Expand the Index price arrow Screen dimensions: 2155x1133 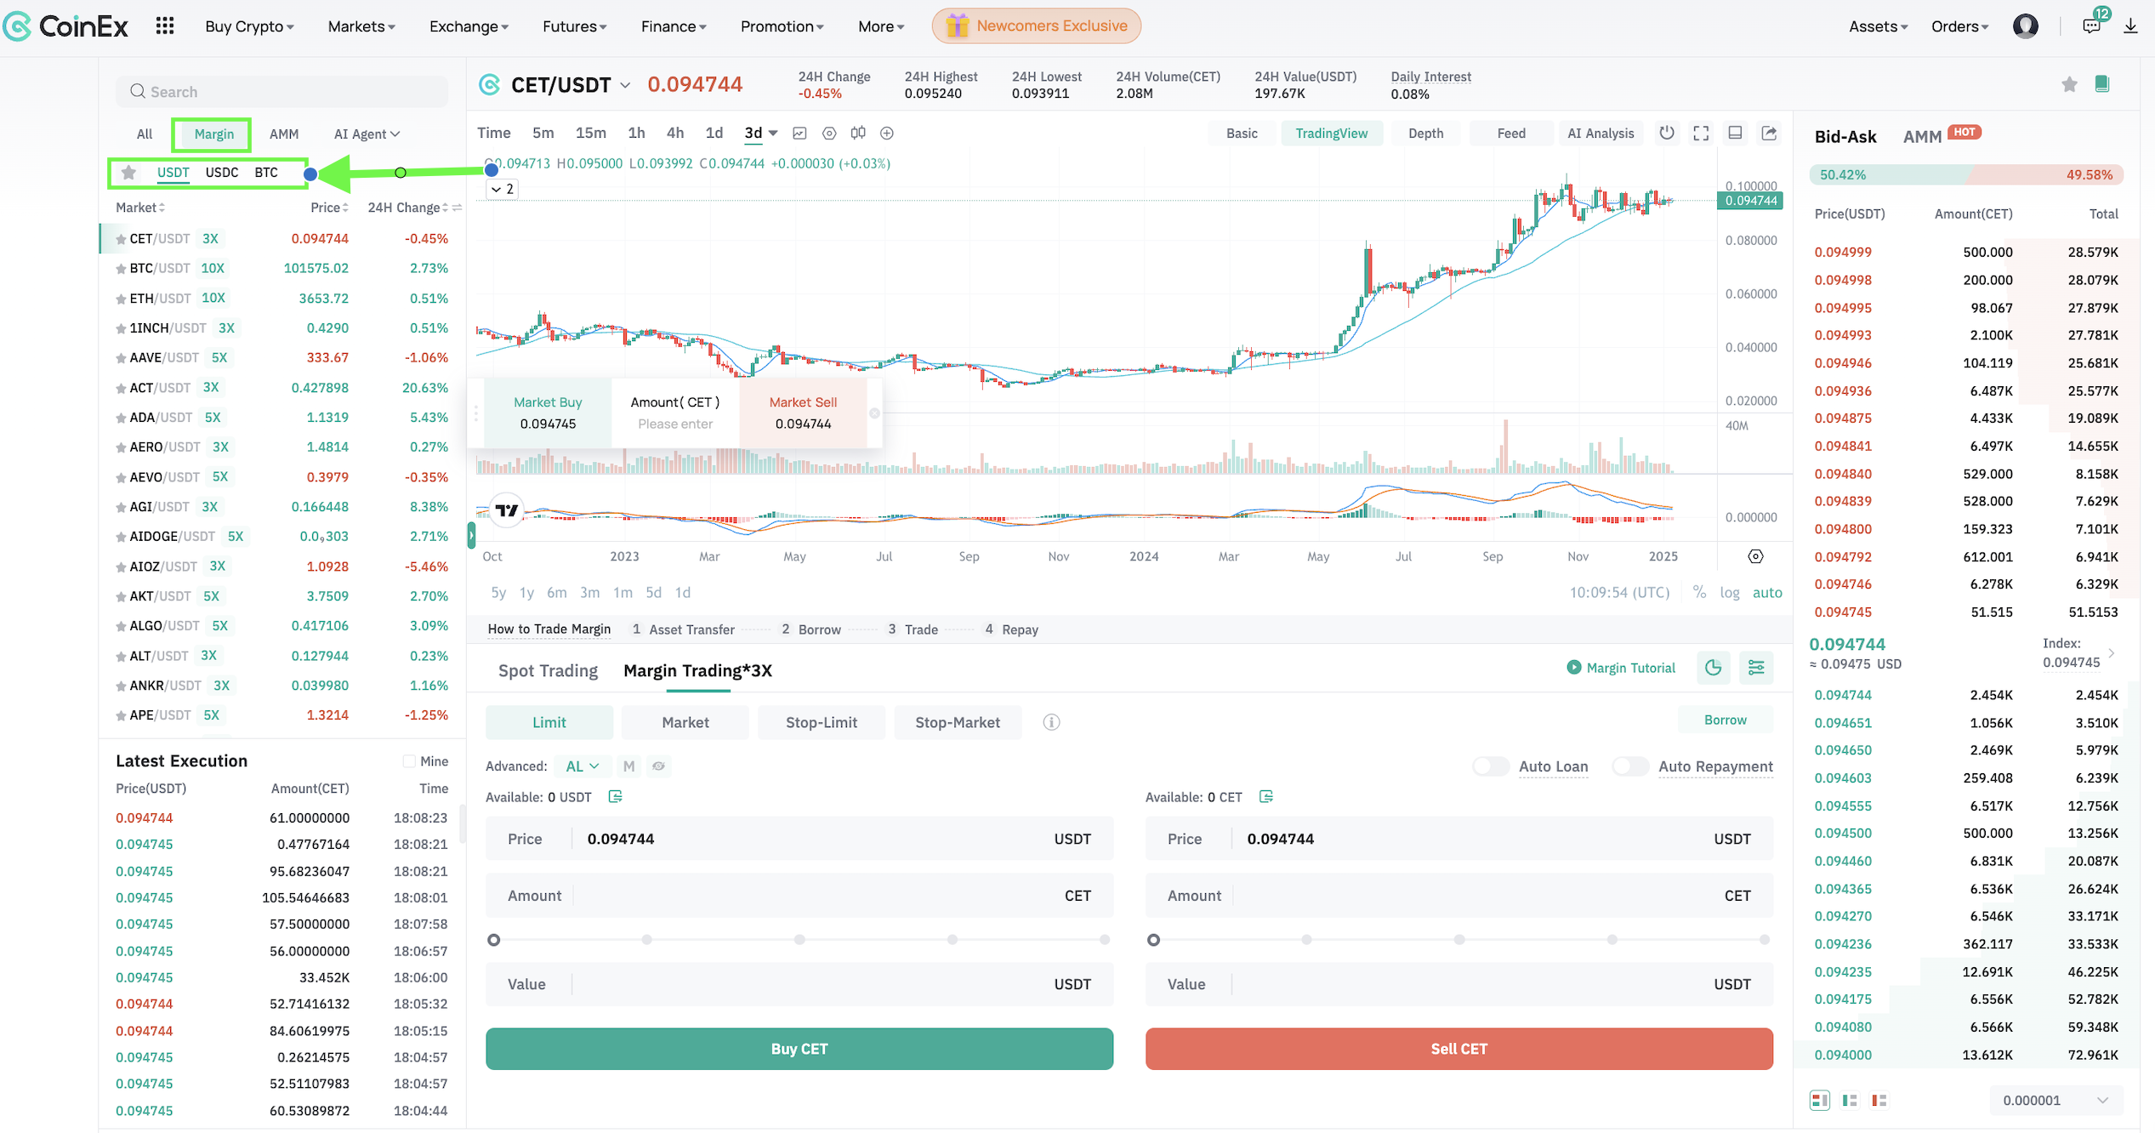pos(2112,653)
